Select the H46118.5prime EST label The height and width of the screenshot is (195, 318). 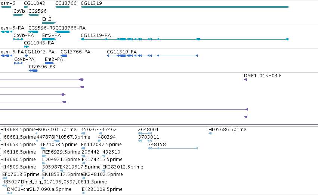[18, 152]
